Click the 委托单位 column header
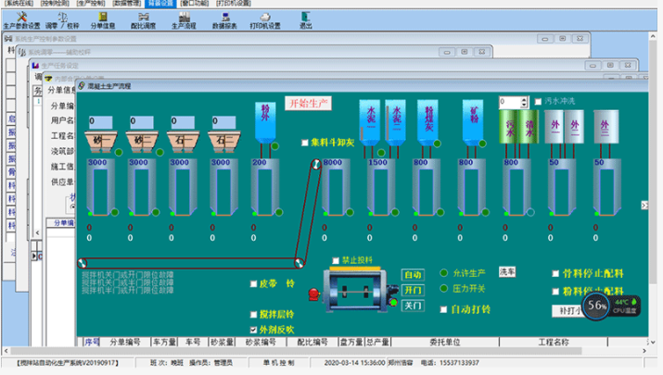Image resolution: width=663 pixels, height=375 pixels. click(445, 342)
